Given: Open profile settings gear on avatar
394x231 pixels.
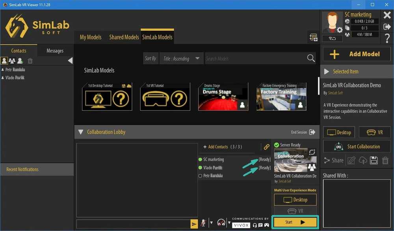Looking at the screenshot, I should pyautogui.click(x=339, y=30).
